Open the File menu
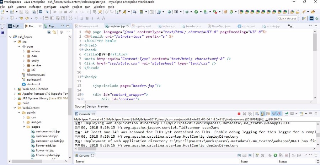Viewport: 320px width, 165px height. [2, 7]
